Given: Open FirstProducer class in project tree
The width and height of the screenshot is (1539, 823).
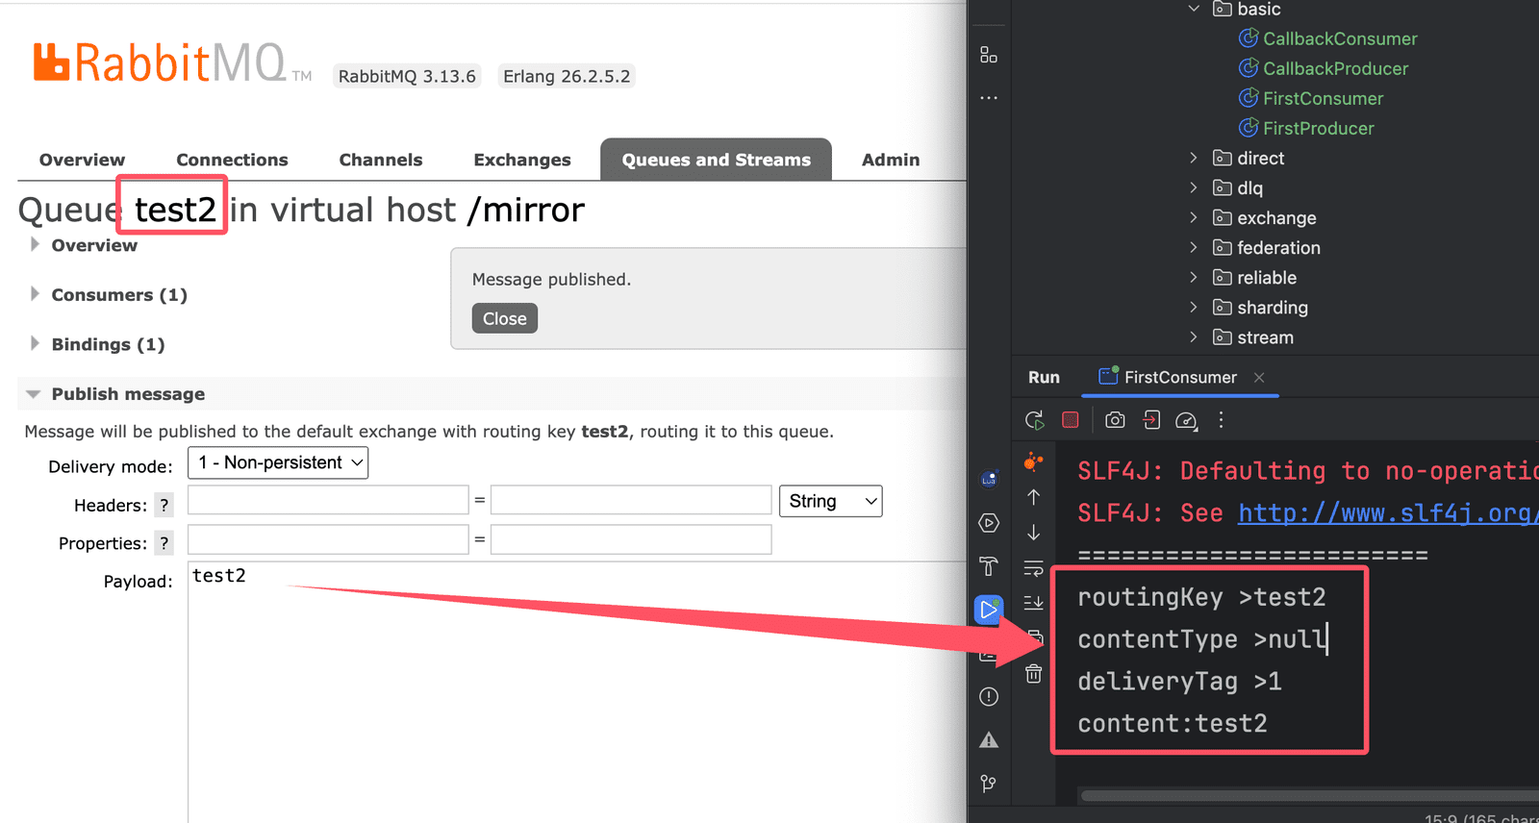Looking at the screenshot, I should (x=1306, y=128).
